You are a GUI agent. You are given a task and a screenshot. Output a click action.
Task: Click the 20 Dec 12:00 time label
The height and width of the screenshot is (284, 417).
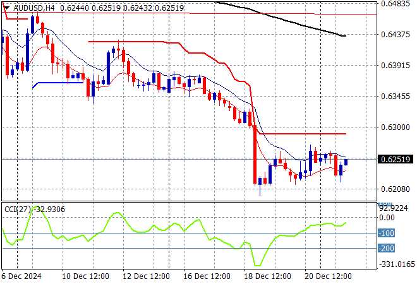(x=328, y=276)
